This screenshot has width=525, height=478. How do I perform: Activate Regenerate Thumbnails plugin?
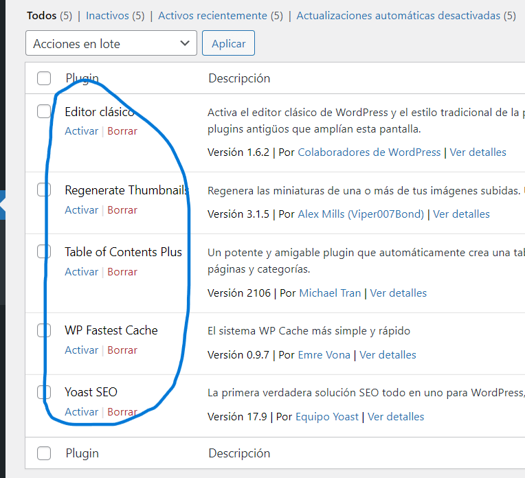pyautogui.click(x=81, y=210)
